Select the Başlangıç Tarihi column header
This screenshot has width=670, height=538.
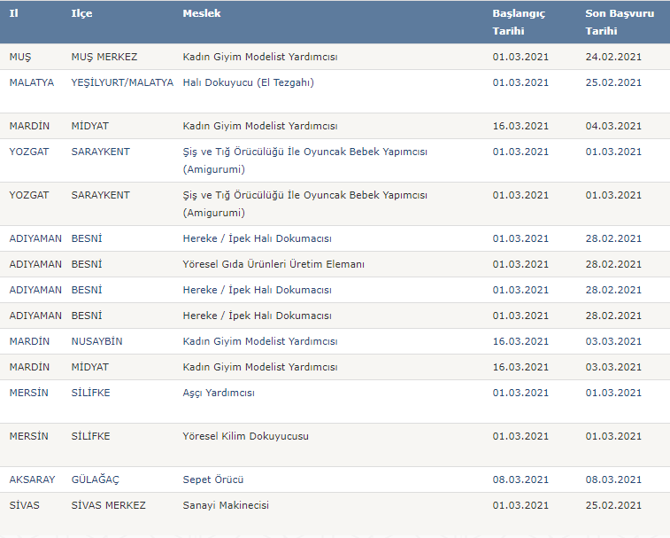click(x=519, y=22)
